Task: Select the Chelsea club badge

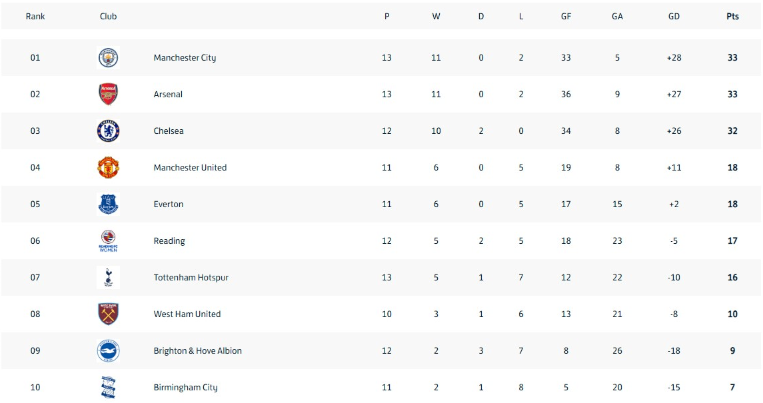Action: tap(108, 131)
